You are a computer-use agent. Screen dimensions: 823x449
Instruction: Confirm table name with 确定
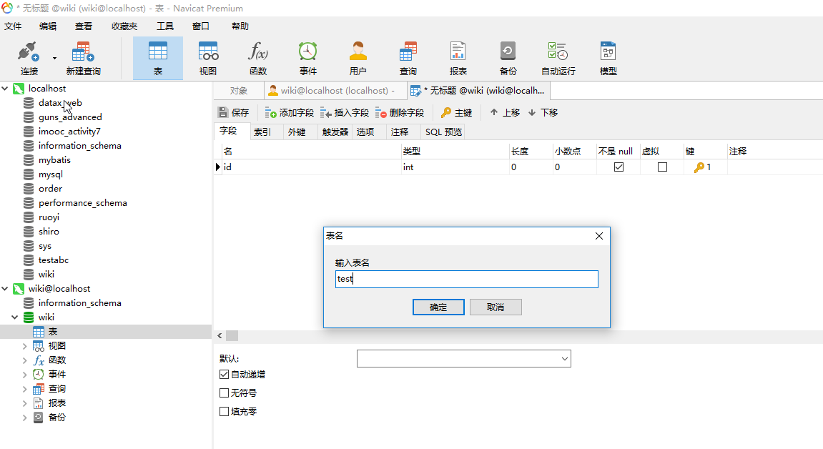[438, 307]
